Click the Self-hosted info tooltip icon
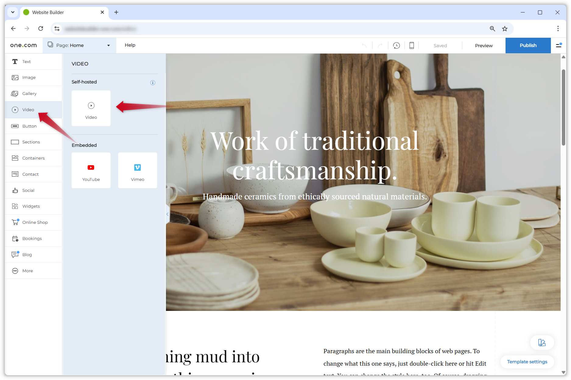 tap(153, 82)
